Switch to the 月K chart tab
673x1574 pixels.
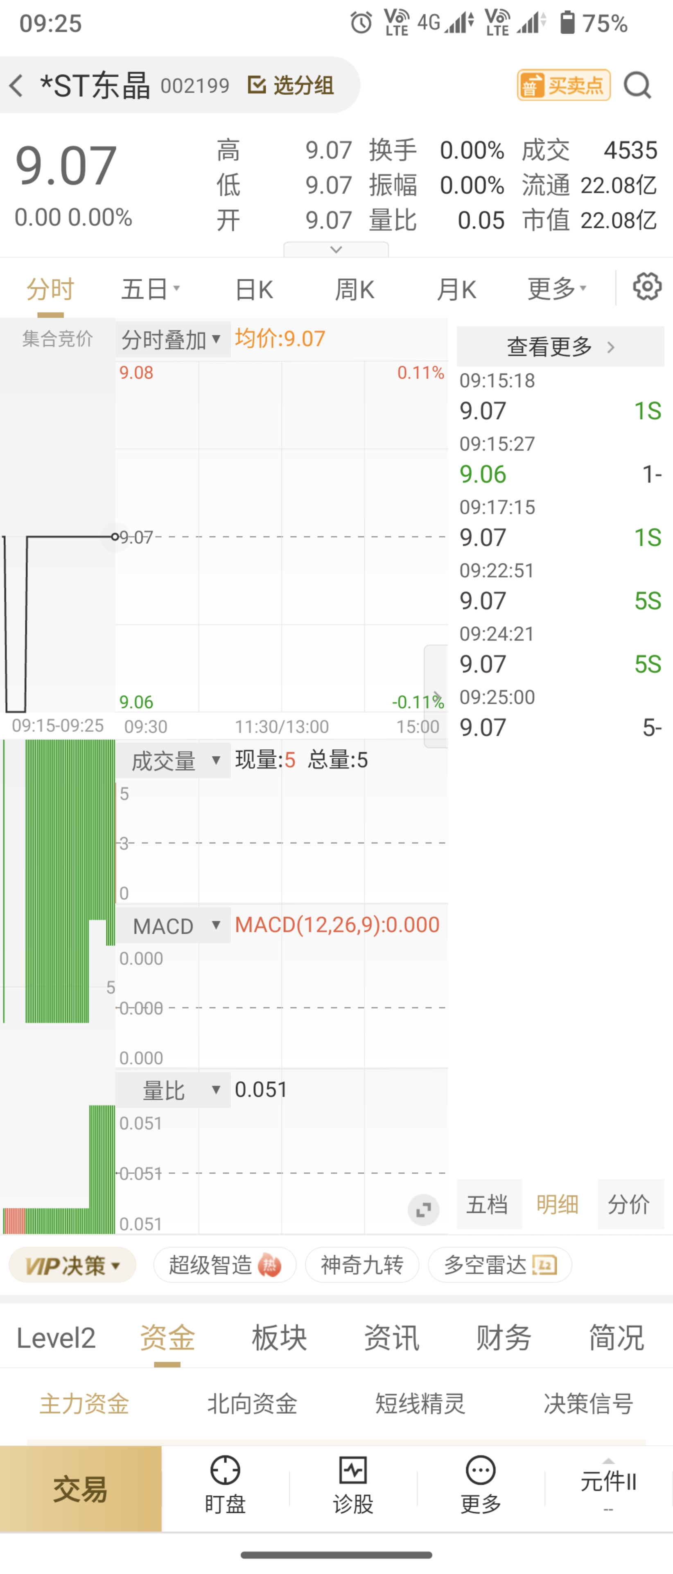[456, 289]
